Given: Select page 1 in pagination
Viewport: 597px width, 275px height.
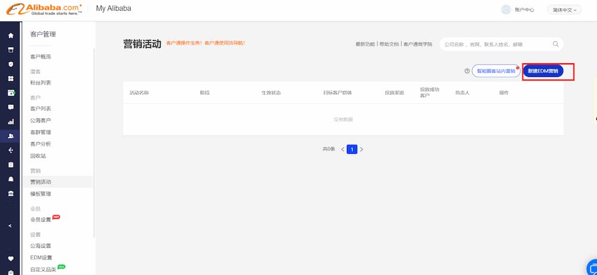Looking at the screenshot, I should tap(352, 149).
